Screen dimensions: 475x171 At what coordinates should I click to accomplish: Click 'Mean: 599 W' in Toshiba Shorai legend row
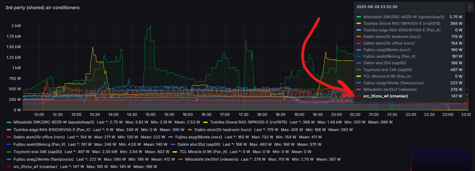point(380,122)
